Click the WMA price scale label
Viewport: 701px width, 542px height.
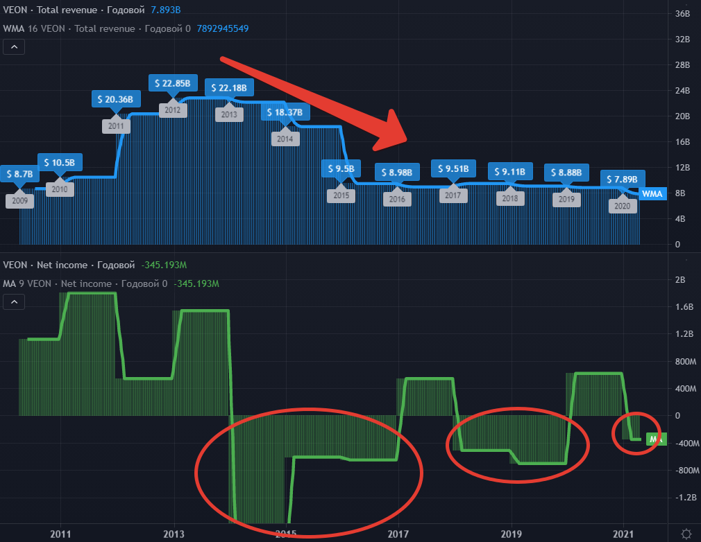click(x=652, y=194)
